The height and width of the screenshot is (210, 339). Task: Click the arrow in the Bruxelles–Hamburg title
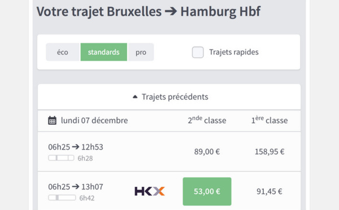pos(171,11)
